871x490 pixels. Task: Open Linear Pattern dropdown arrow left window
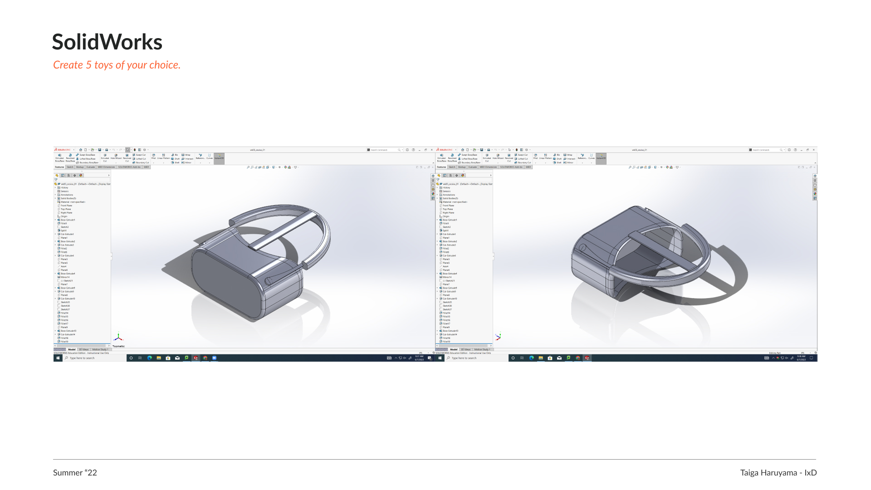pyautogui.click(x=163, y=162)
